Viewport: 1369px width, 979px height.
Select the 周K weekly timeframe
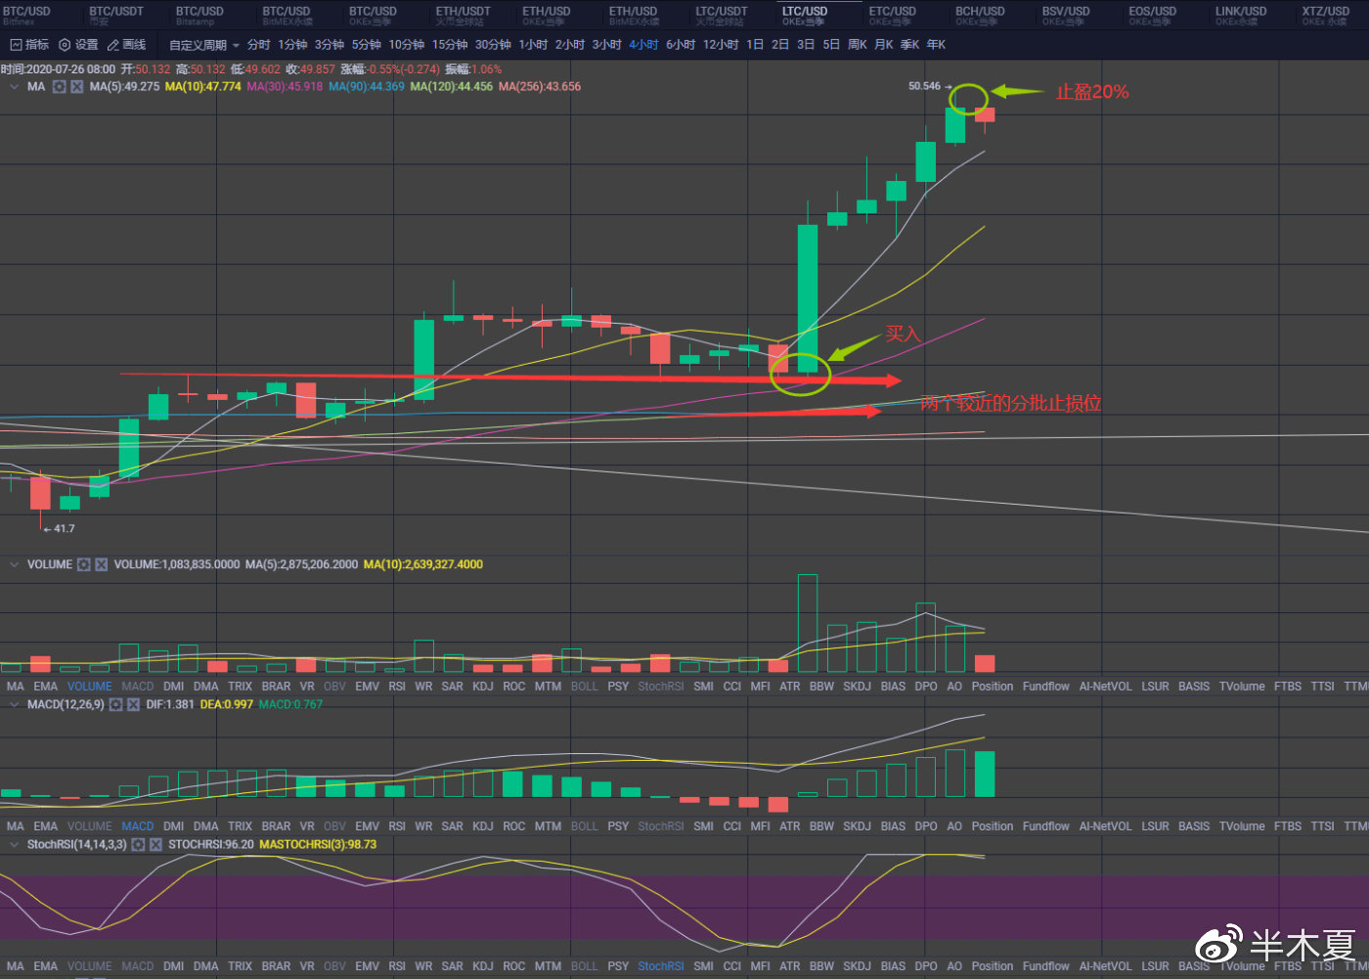pos(858,45)
